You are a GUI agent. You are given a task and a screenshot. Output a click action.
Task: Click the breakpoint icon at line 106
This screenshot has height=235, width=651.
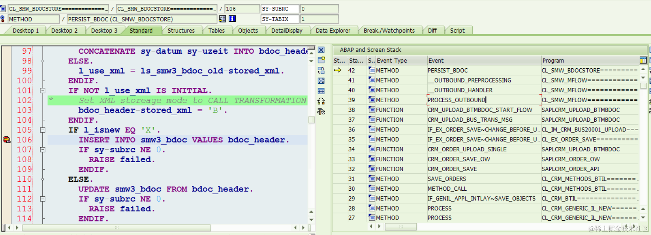pyautogui.click(x=6, y=140)
